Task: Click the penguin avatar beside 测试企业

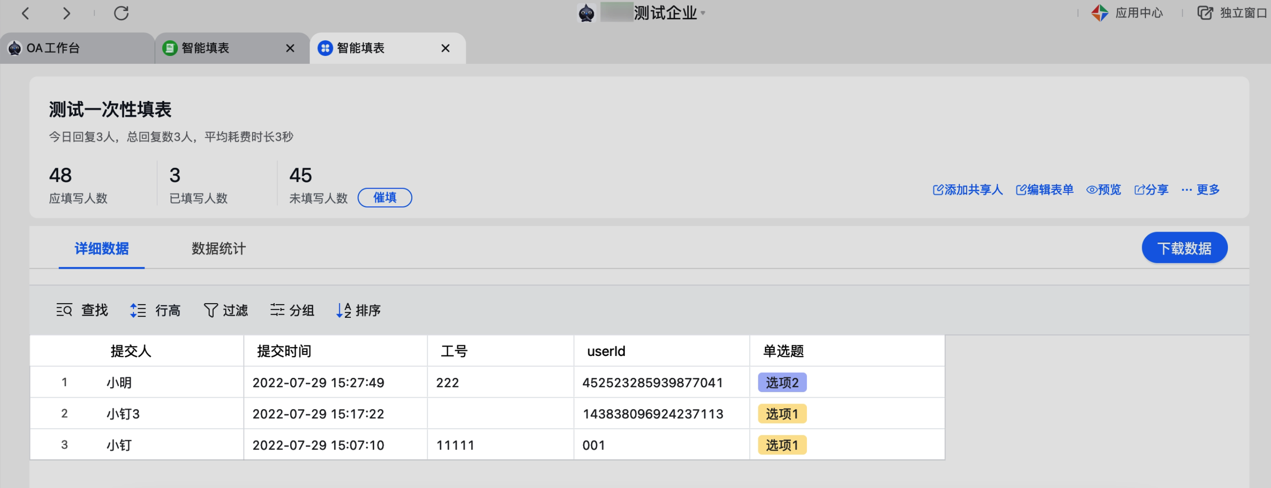Action: (x=586, y=13)
